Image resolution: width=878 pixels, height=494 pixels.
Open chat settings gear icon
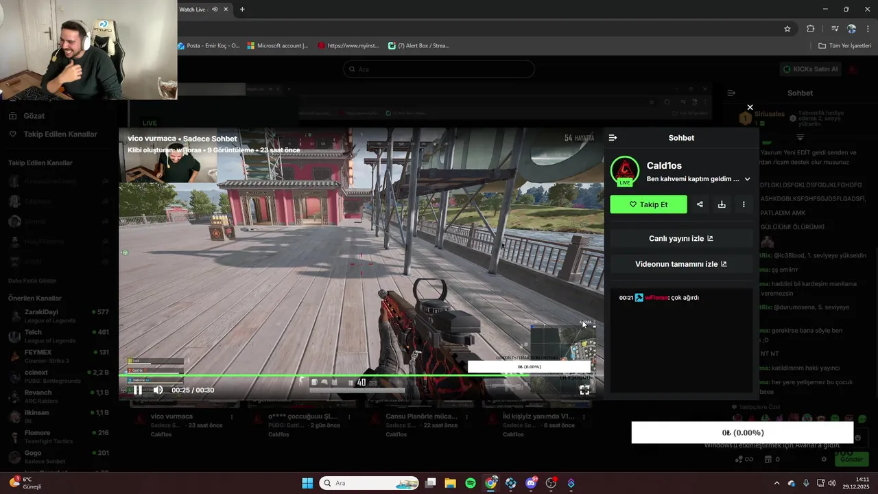[x=824, y=459]
